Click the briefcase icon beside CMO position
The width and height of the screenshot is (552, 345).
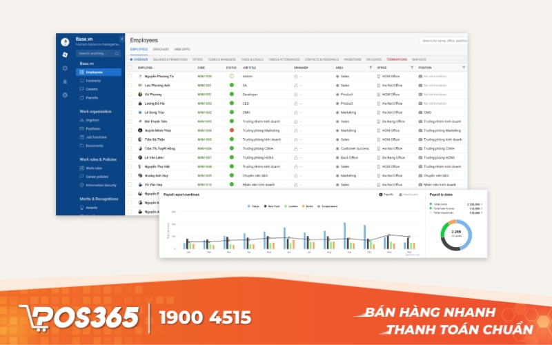point(420,112)
